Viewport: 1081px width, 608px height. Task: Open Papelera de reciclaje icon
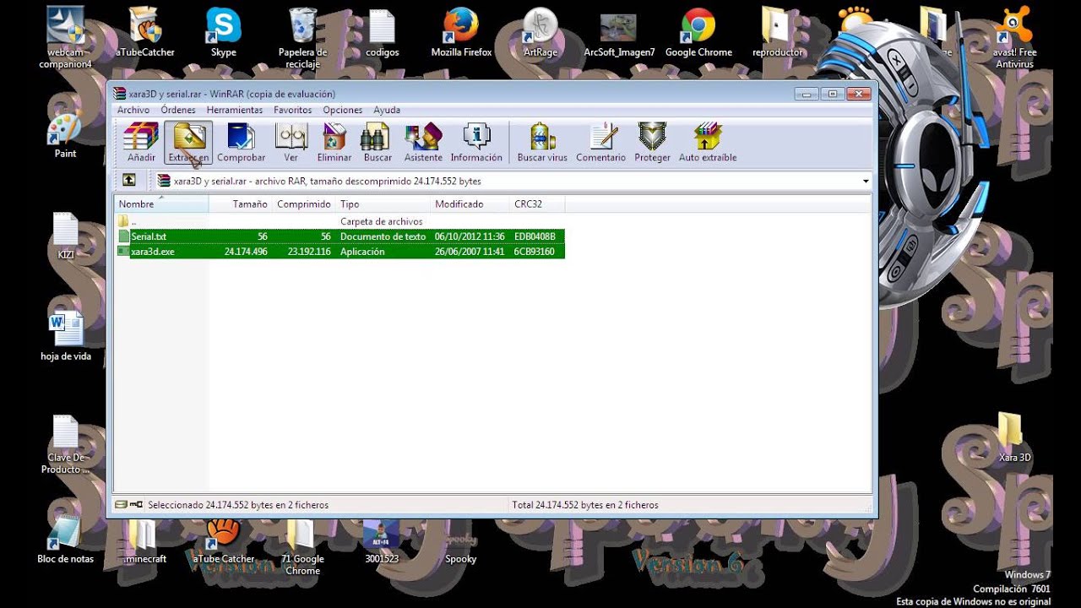point(302,37)
